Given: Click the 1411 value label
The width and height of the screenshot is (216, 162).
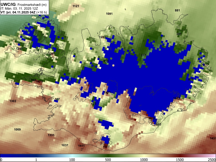Looking at the screenshot, I should tap(81, 145).
